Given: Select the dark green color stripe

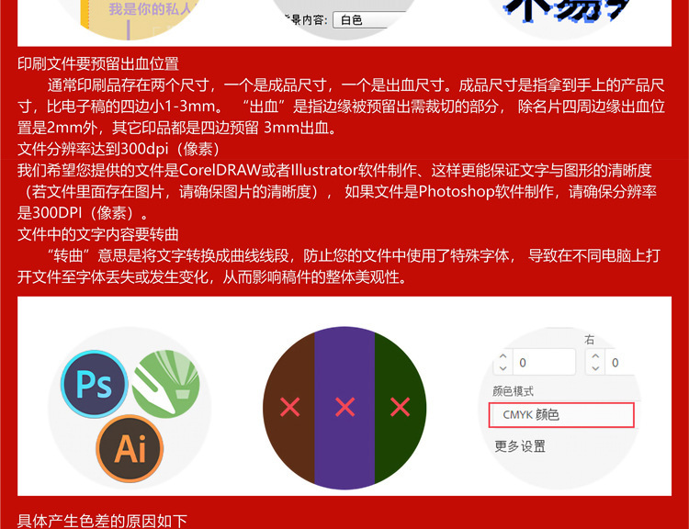Looking at the screenshot, I should tap(401, 408).
